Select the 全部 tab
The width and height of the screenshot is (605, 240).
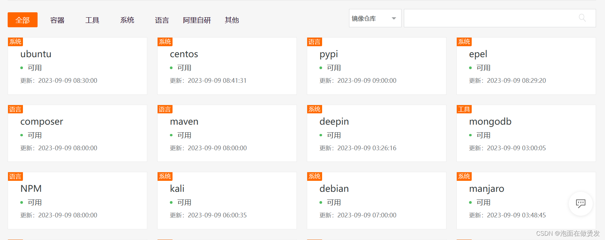tap(23, 20)
